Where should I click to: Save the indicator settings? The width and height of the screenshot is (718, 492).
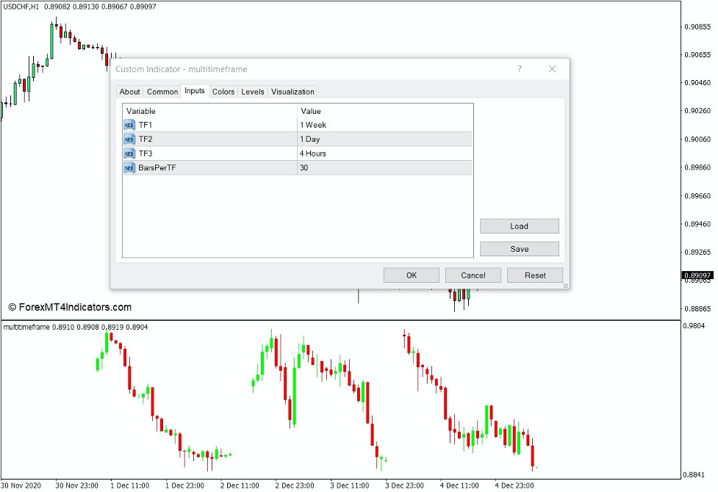point(519,248)
